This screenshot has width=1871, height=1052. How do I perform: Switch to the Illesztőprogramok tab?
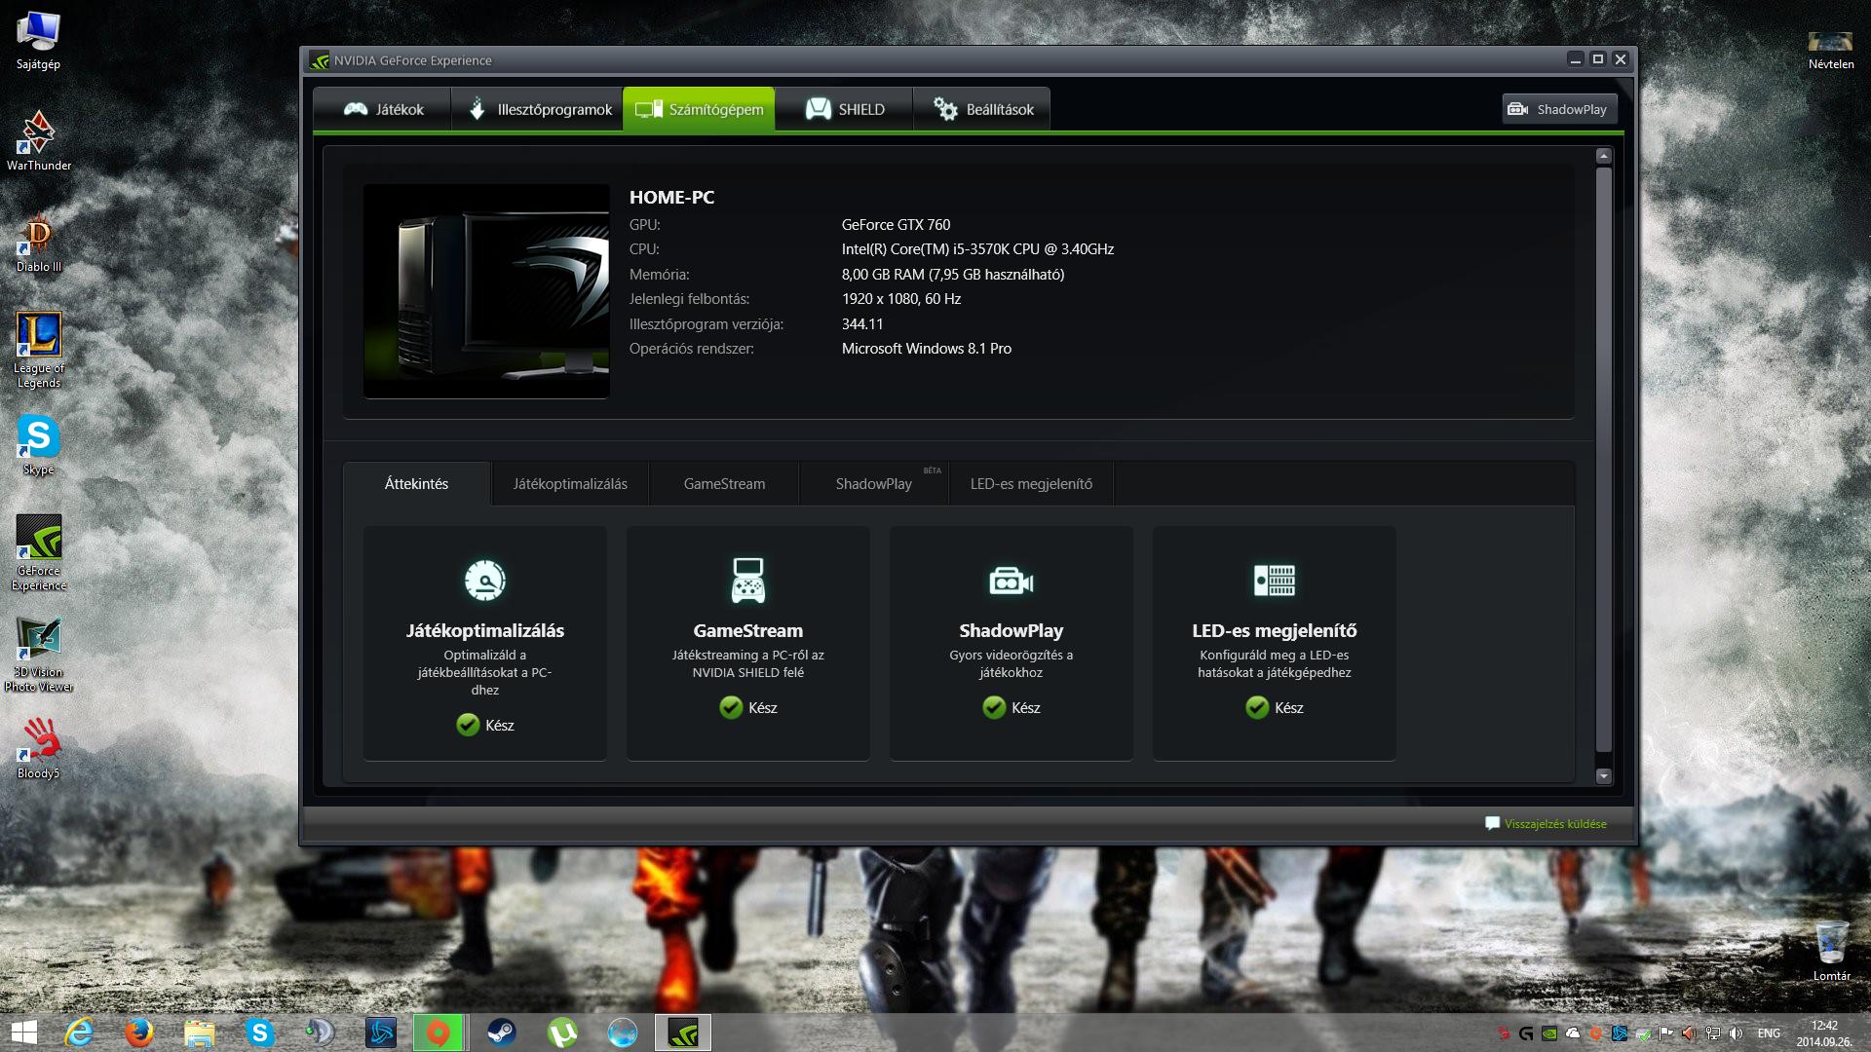(x=539, y=109)
